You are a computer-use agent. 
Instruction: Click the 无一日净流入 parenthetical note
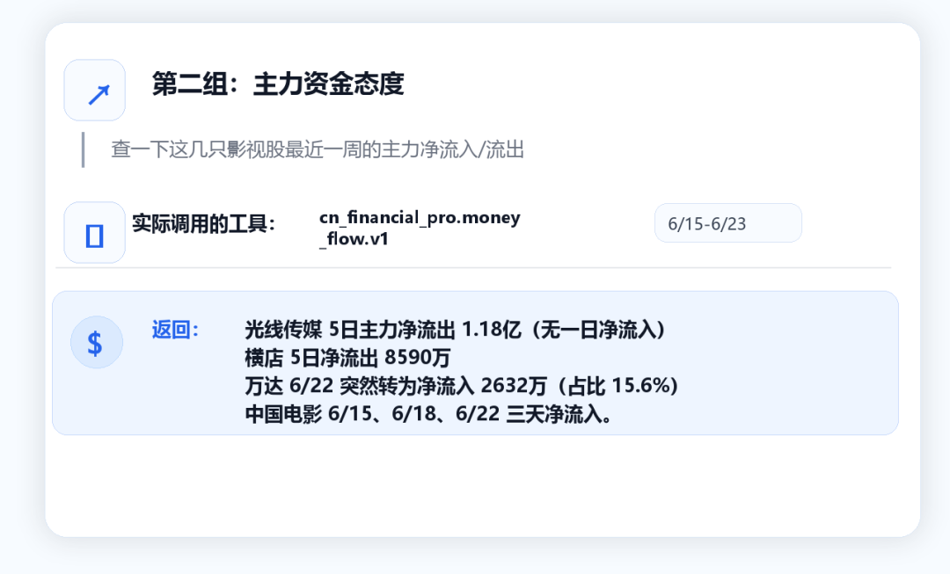coord(597,330)
